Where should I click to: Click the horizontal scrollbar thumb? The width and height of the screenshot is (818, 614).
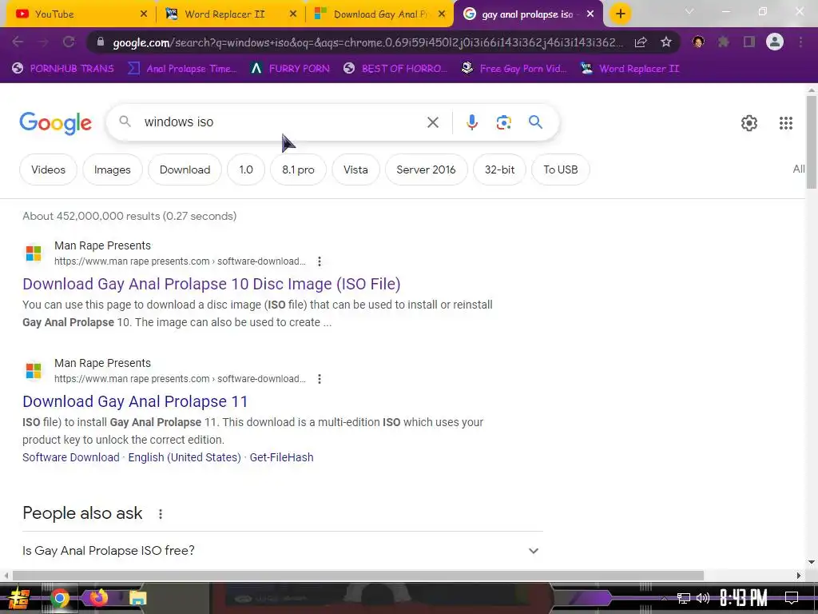pos(358,576)
